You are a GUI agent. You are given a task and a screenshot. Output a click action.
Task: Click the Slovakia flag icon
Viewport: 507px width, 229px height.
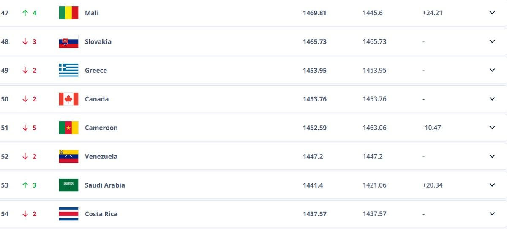click(68, 41)
